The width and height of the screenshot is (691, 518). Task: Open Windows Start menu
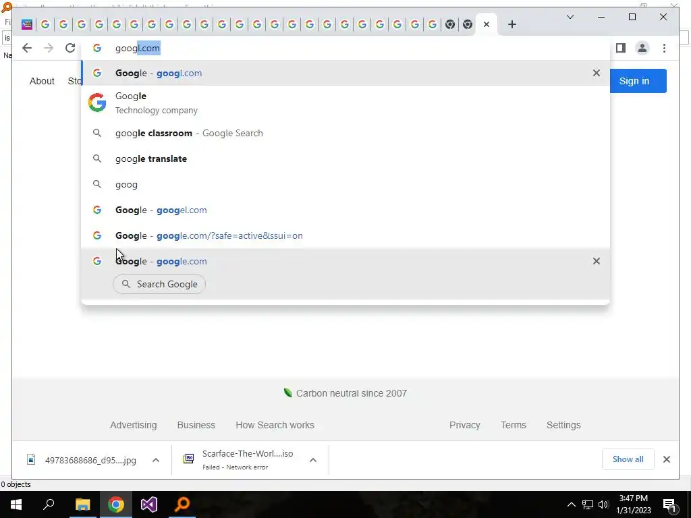pos(16,505)
